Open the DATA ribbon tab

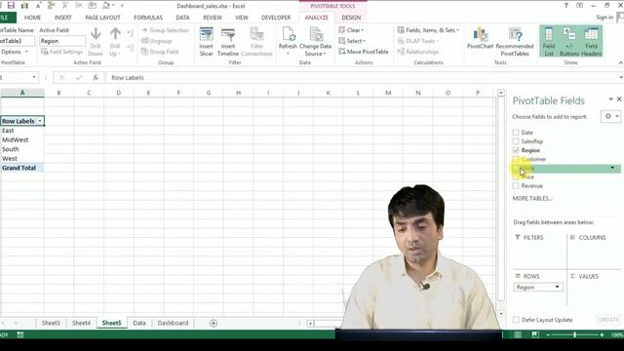[x=182, y=18]
